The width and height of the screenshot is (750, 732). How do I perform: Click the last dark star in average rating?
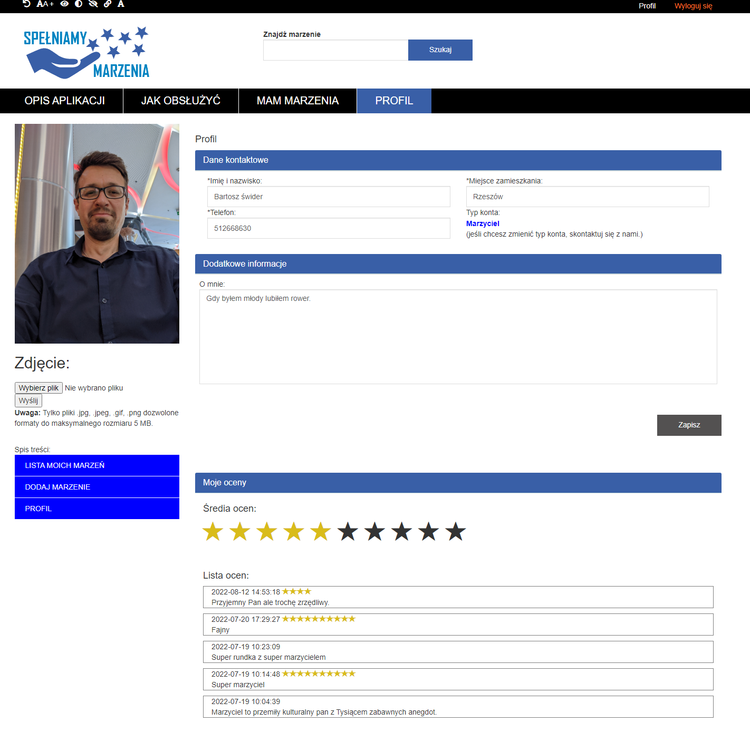(455, 532)
